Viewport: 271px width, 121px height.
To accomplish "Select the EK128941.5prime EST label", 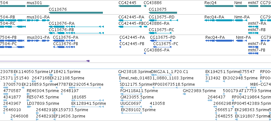I will pyautogui.click(x=89, y=104).
